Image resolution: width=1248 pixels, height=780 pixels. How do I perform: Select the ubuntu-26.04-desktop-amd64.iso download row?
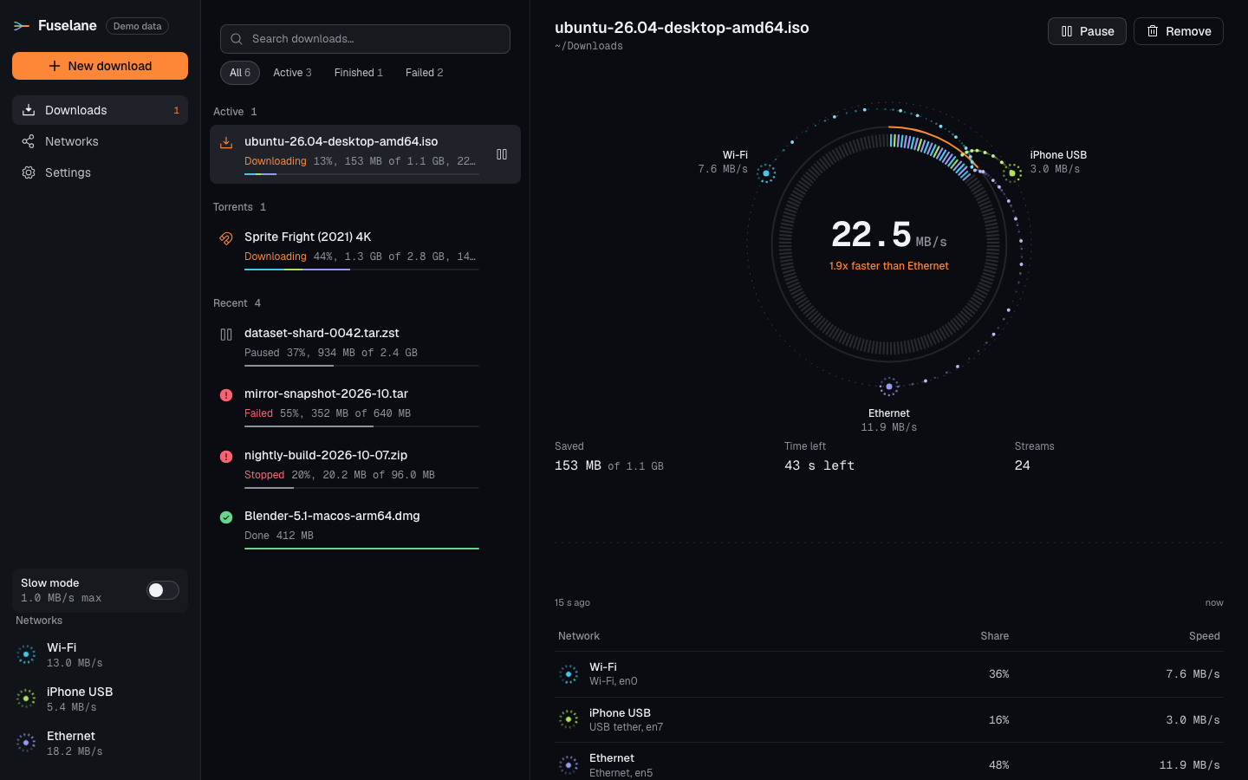point(365,154)
